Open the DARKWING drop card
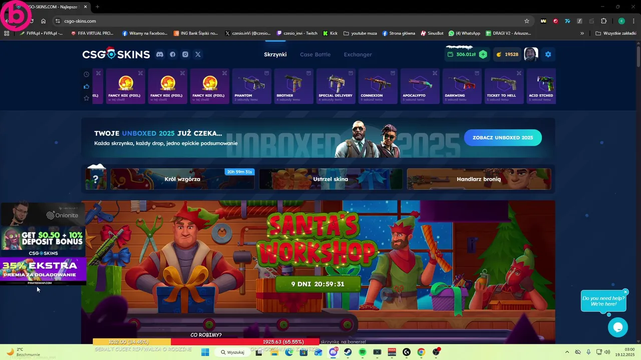 [461, 86]
